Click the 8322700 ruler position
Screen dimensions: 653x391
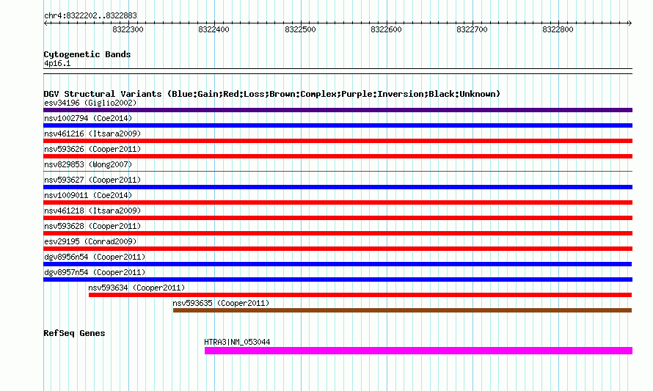click(472, 29)
